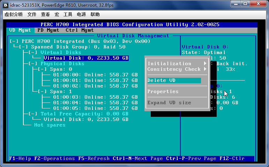
Task: Expand the Consistency Check submenu arrow
Action: (205, 69)
